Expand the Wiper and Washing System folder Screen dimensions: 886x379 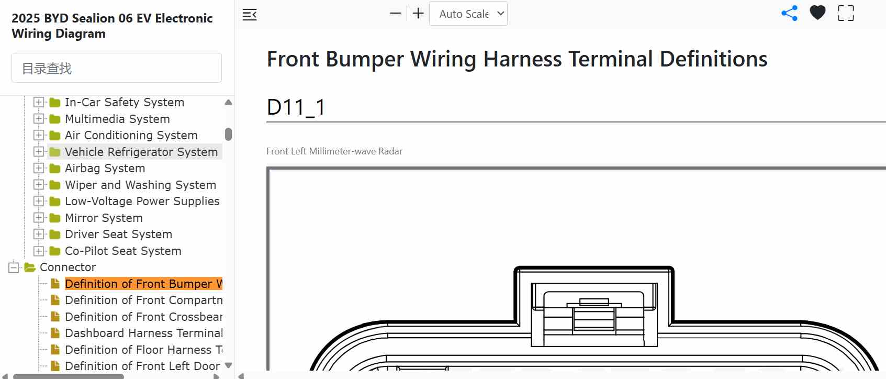click(39, 185)
